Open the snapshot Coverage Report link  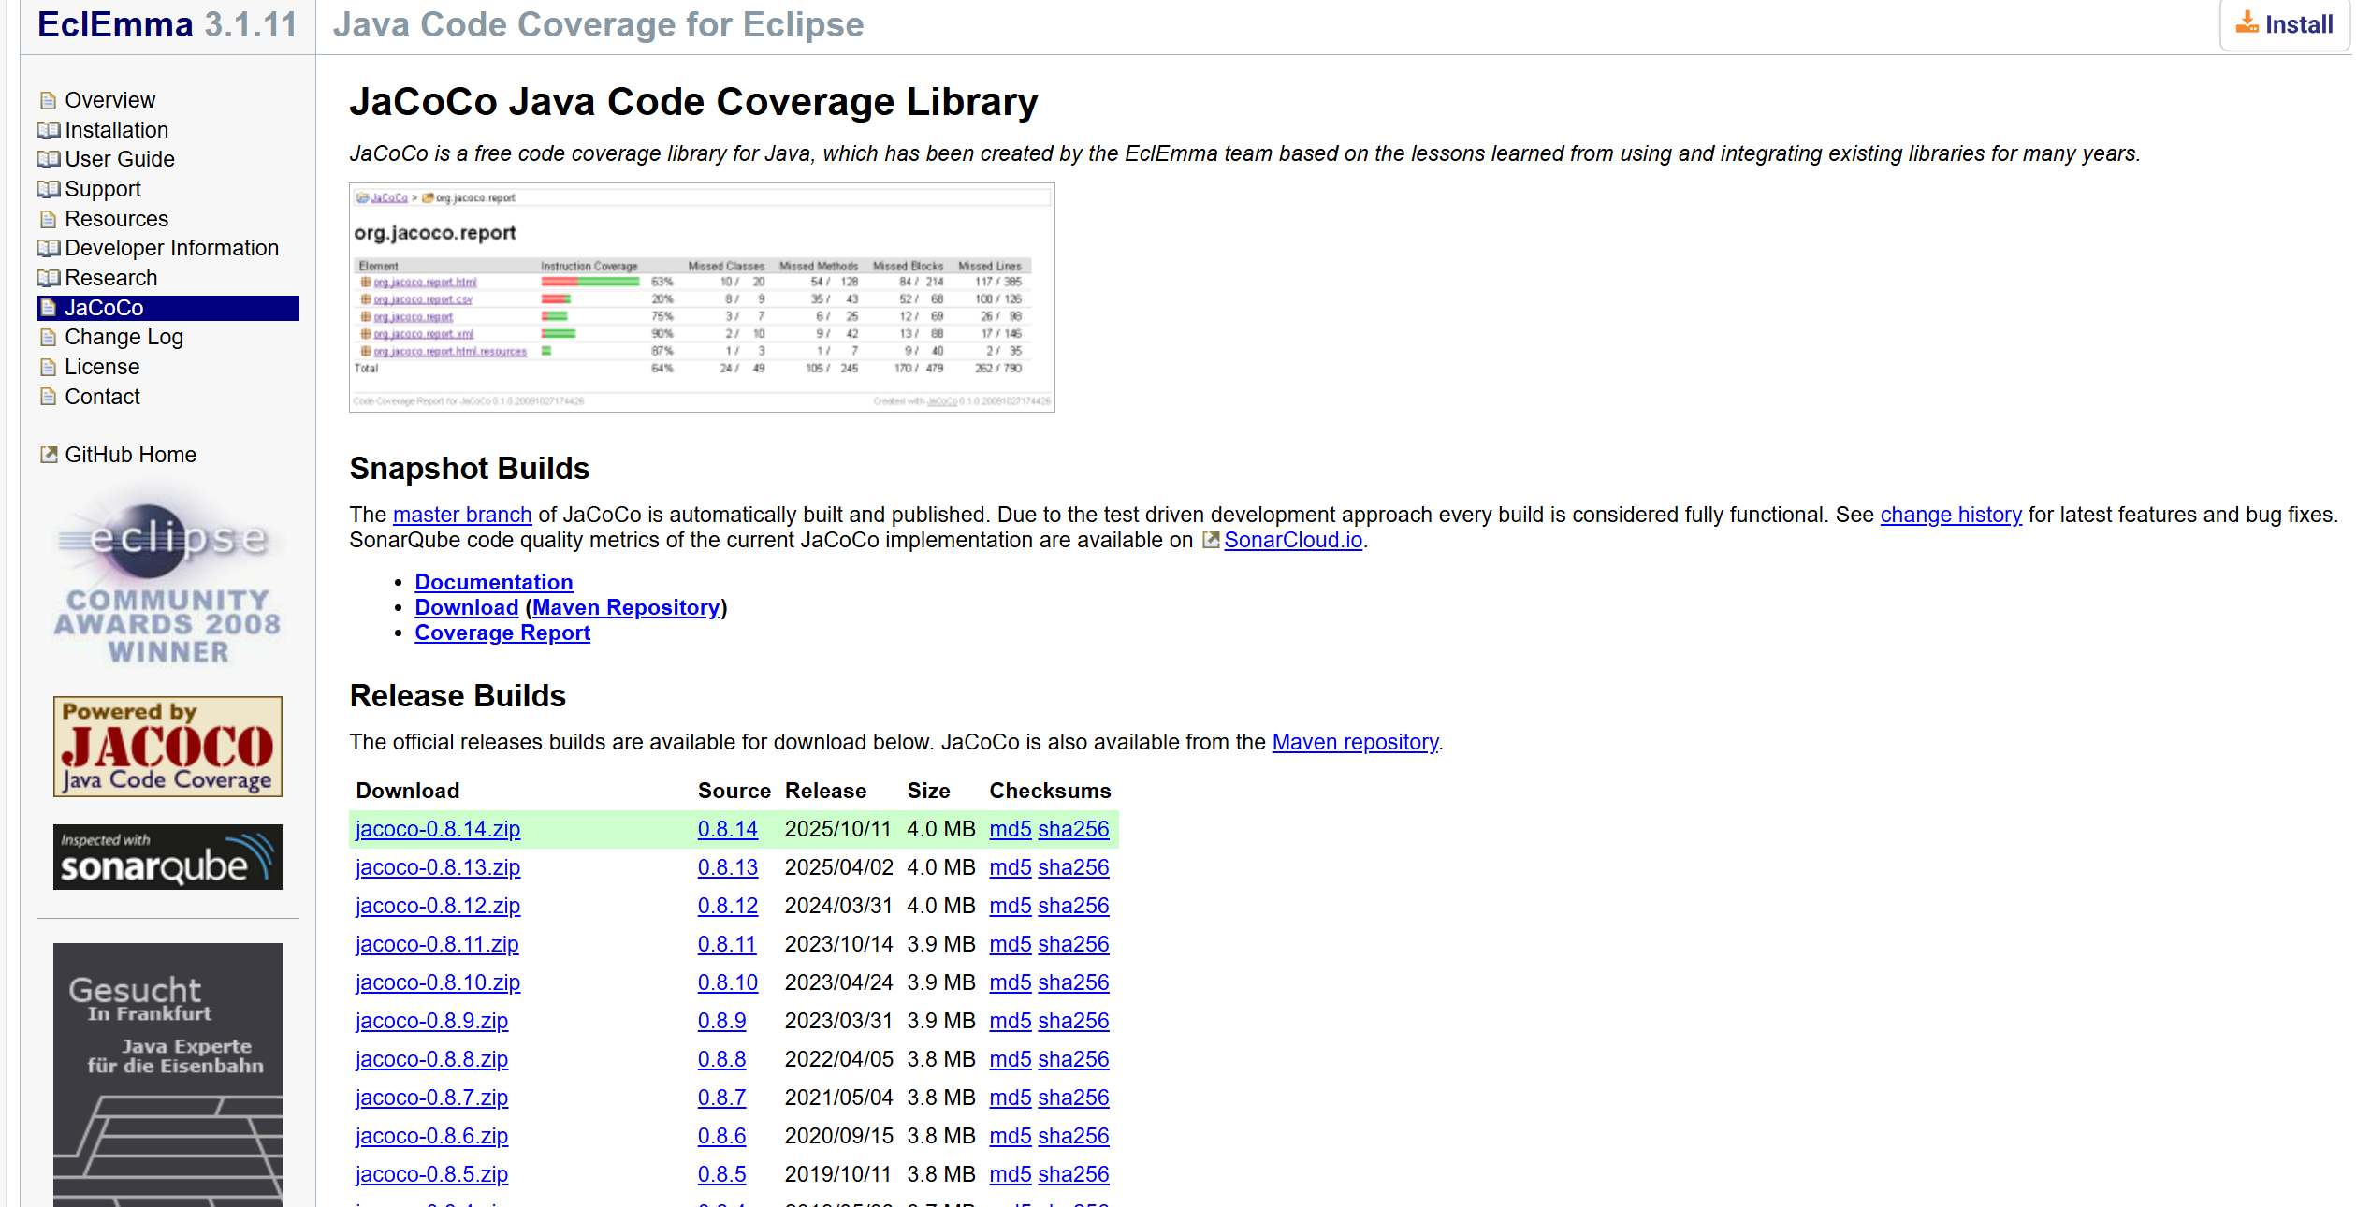click(x=502, y=633)
